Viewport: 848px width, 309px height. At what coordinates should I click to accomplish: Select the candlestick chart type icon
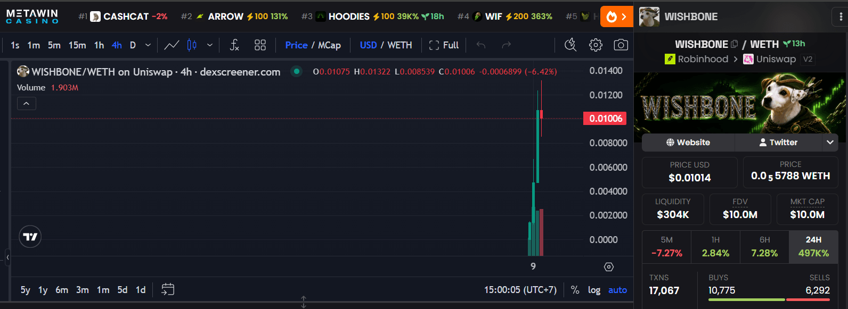(192, 45)
